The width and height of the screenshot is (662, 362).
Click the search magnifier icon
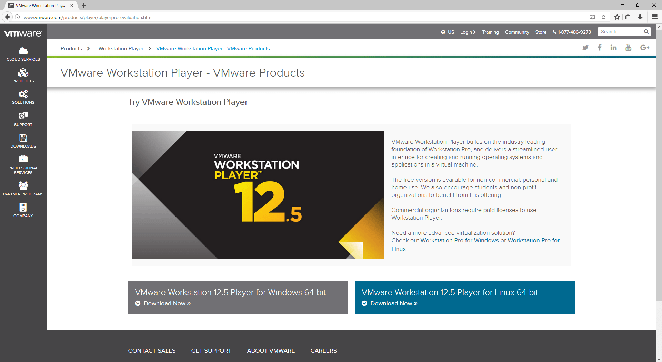tap(646, 32)
